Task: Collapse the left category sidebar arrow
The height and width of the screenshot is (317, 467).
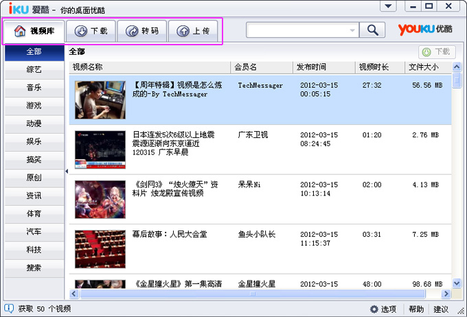Action: pyautogui.click(x=67, y=171)
